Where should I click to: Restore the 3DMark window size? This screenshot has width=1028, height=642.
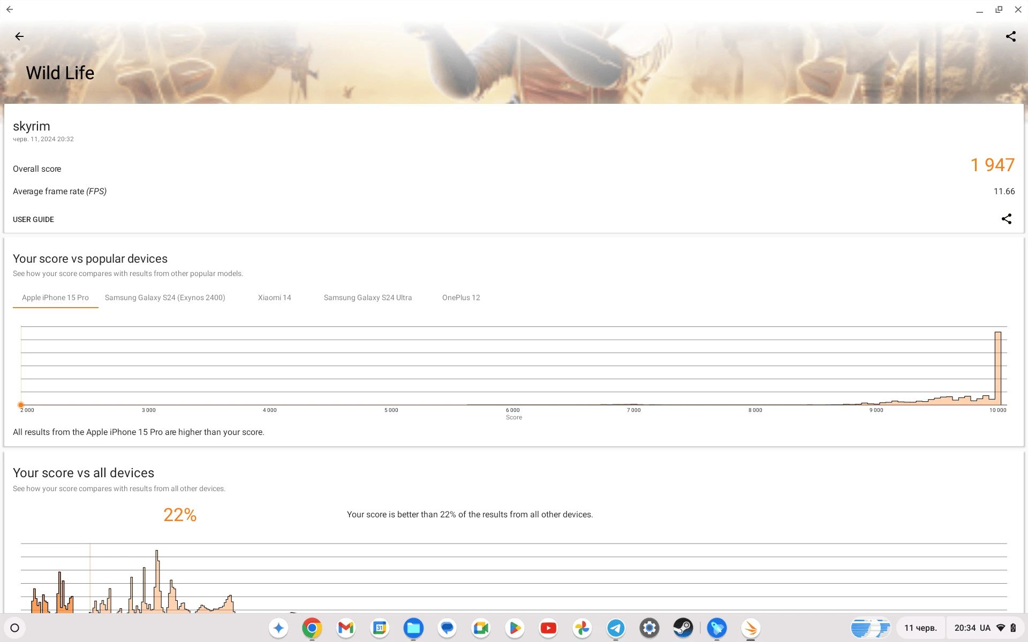coord(999,10)
